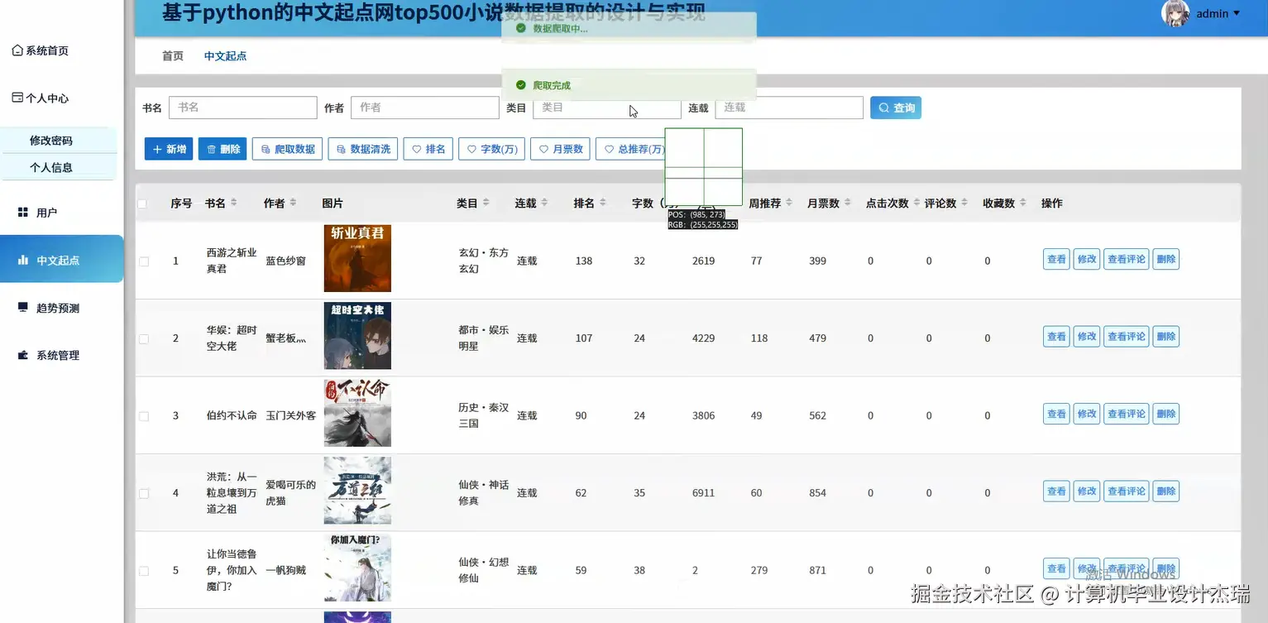Open the 趋势预测 page
The height and width of the screenshot is (623, 1268).
click(49, 308)
